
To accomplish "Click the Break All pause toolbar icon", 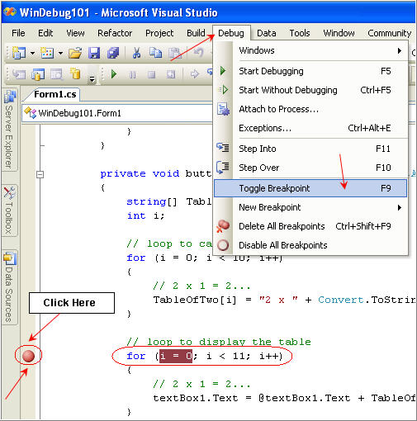I will coord(133,74).
